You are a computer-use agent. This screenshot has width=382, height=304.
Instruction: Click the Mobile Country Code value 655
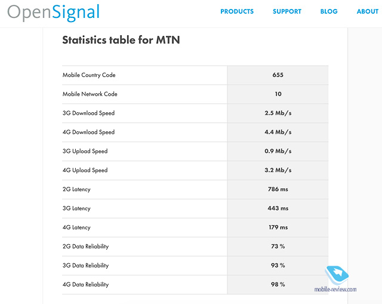click(x=278, y=75)
